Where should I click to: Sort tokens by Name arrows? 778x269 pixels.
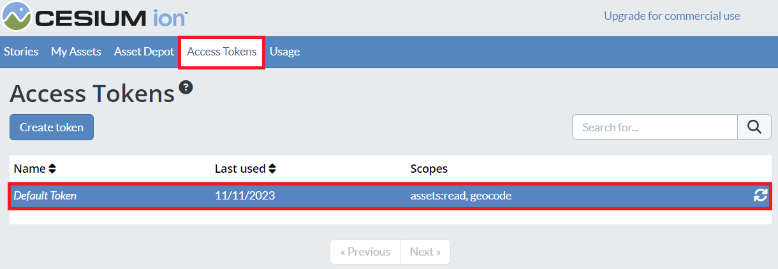(x=52, y=169)
